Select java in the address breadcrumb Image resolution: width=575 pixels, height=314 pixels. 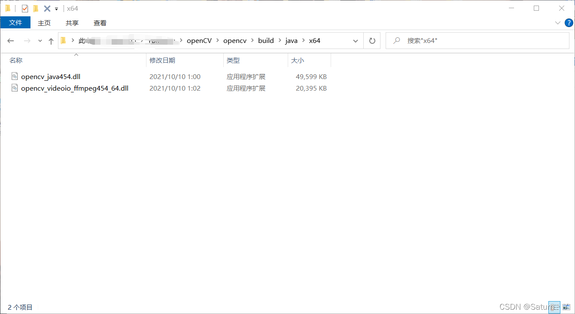point(291,41)
